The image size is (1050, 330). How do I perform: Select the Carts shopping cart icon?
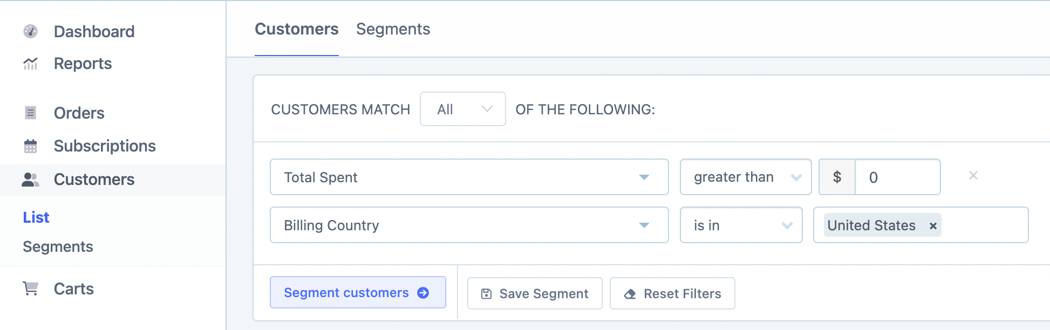31,289
